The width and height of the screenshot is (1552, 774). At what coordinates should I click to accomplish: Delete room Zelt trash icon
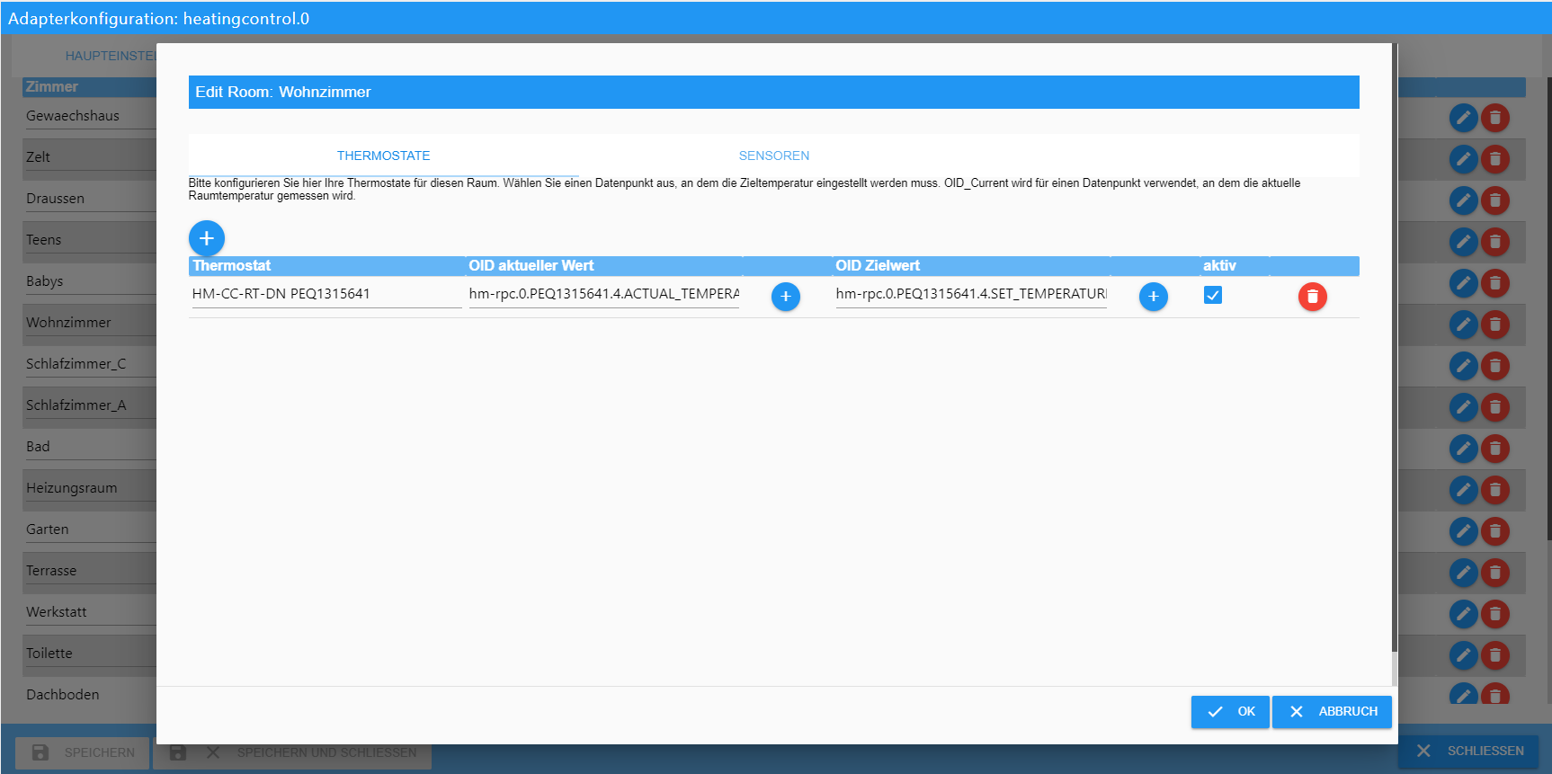click(1495, 159)
